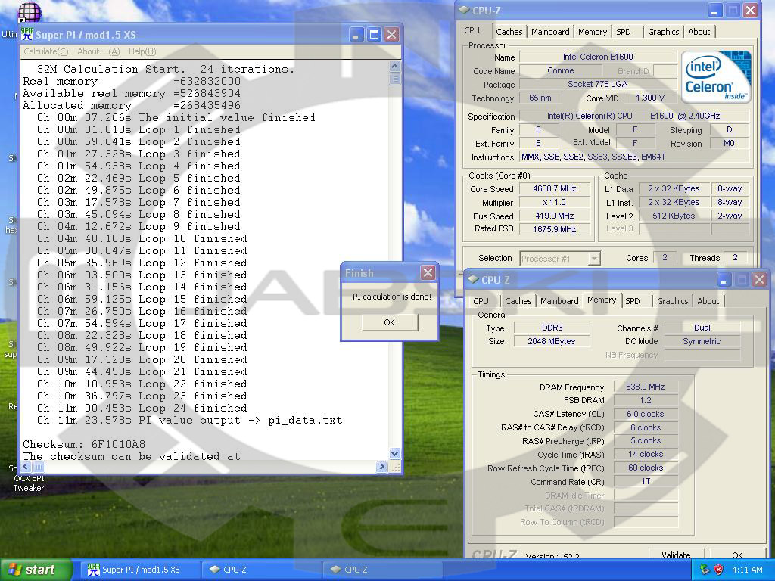
Task: Open the Help menu in Super PI
Action: tap(142, 51)
